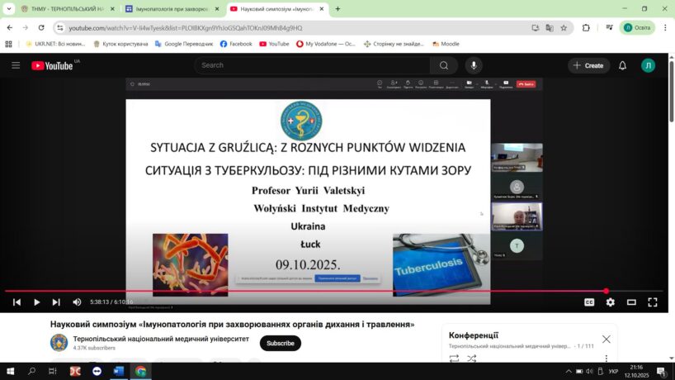Open the Create dropdown menu

tap(588, 65)
